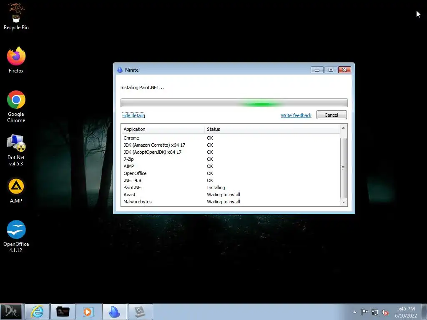Open the Write feedback link
Image resolution: width=427 pixels, height=320 pixels.
296,115
